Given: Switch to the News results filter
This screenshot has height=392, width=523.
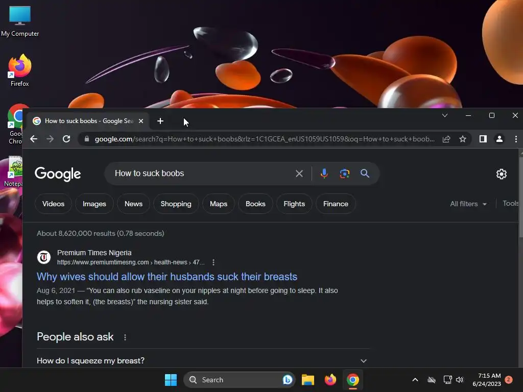Looking at the screenshot, I should [133, 204].
